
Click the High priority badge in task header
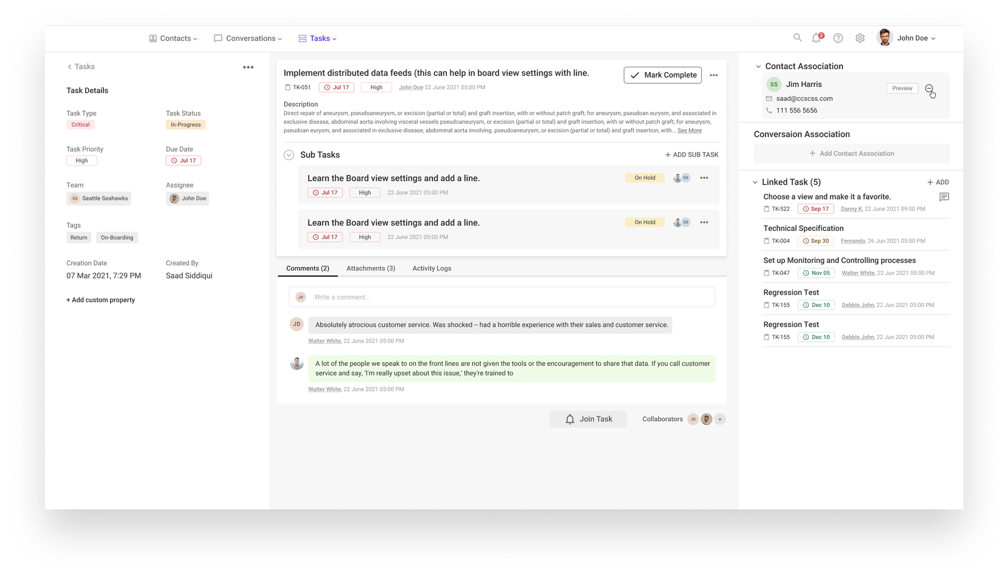coord(376,87)
